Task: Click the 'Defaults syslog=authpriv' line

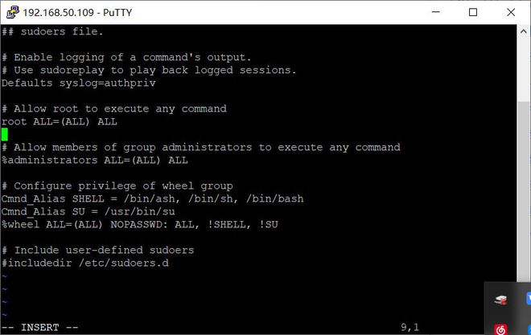Action: coord(79,83)
